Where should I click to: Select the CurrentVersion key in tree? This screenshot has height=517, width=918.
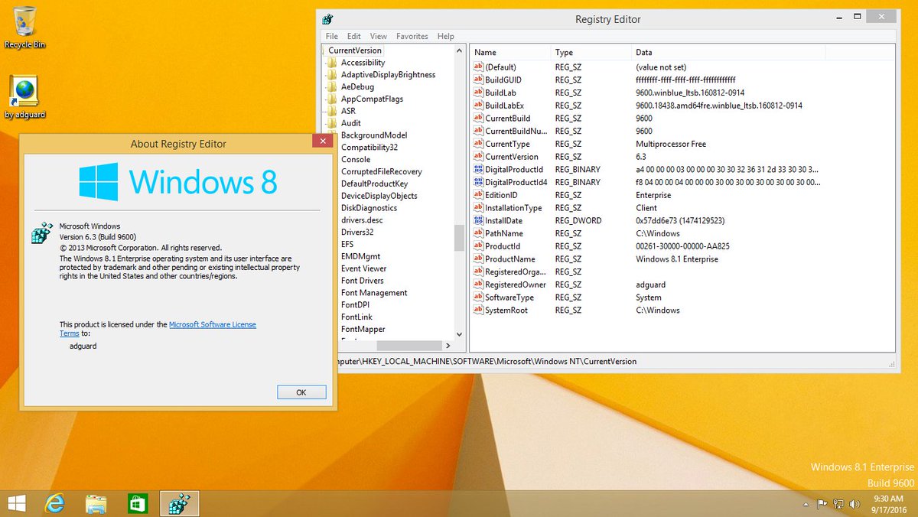[354, 50]
